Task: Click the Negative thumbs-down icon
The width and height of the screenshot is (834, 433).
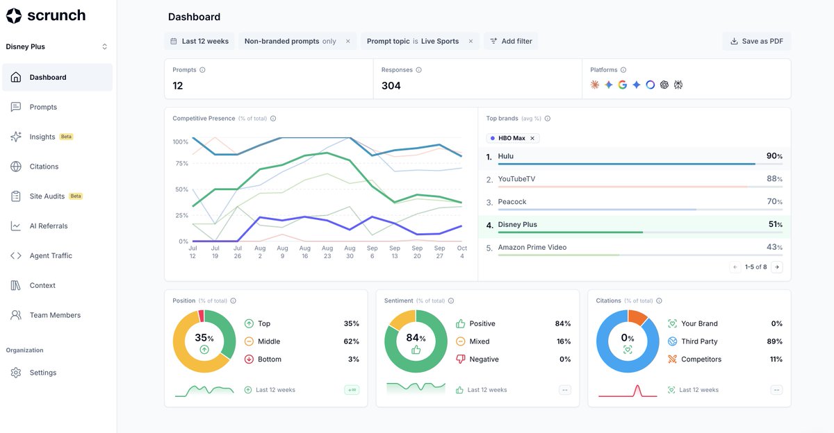Action: point(460,359)
